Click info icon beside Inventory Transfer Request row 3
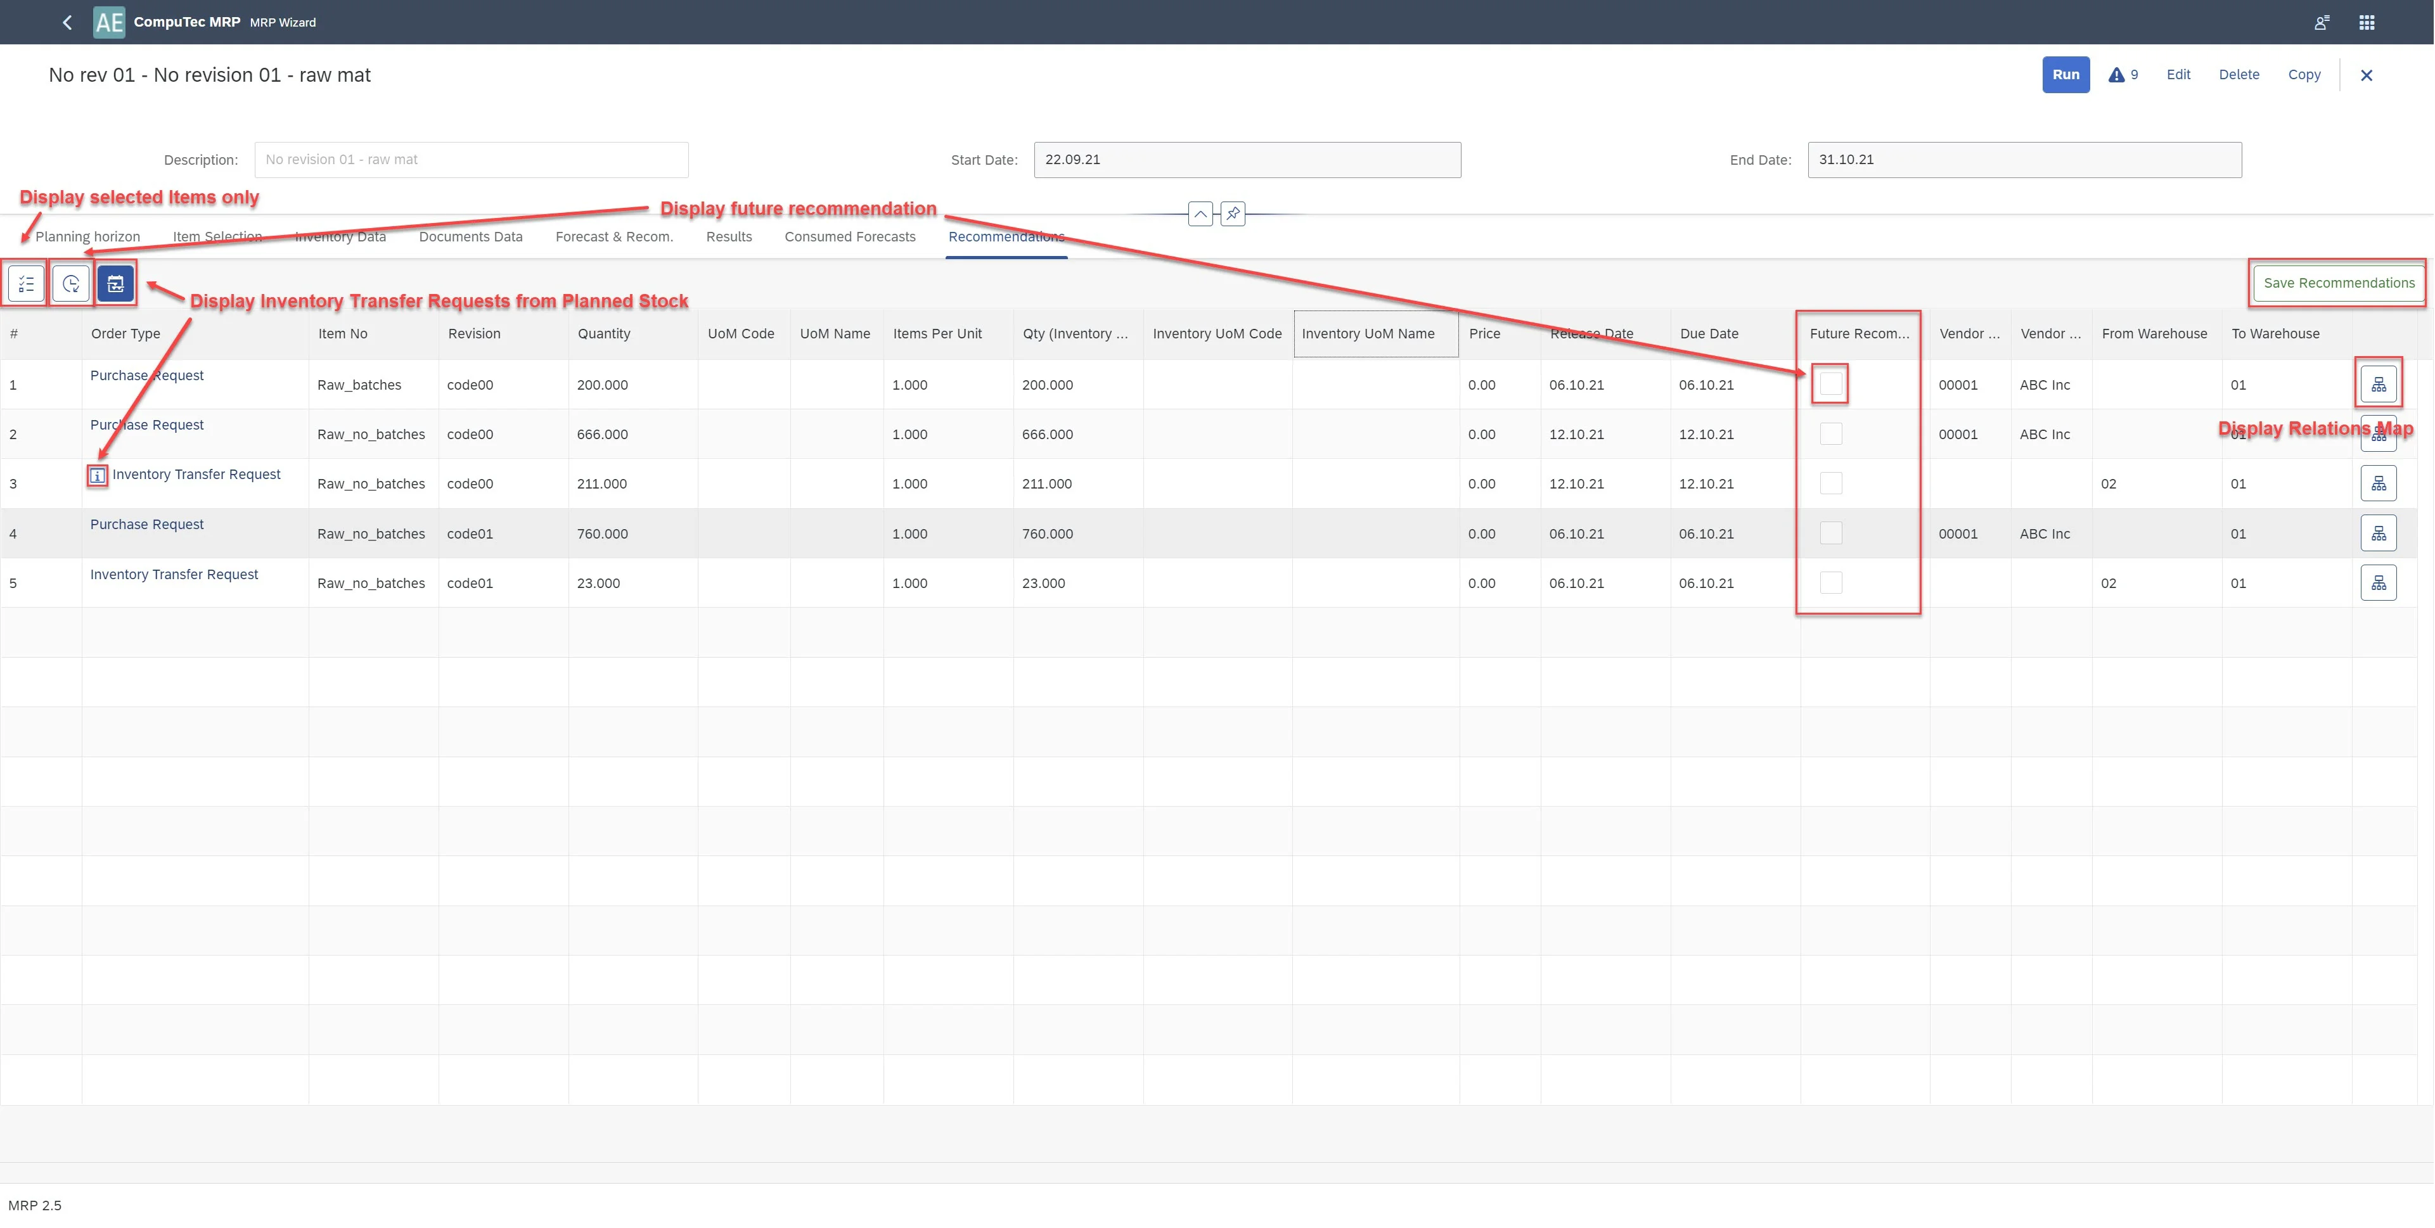Screen dimensions: 2435x1228 click(x=98, y=475)
